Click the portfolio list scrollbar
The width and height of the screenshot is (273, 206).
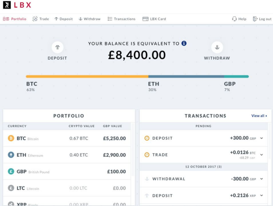click(133, 150)
